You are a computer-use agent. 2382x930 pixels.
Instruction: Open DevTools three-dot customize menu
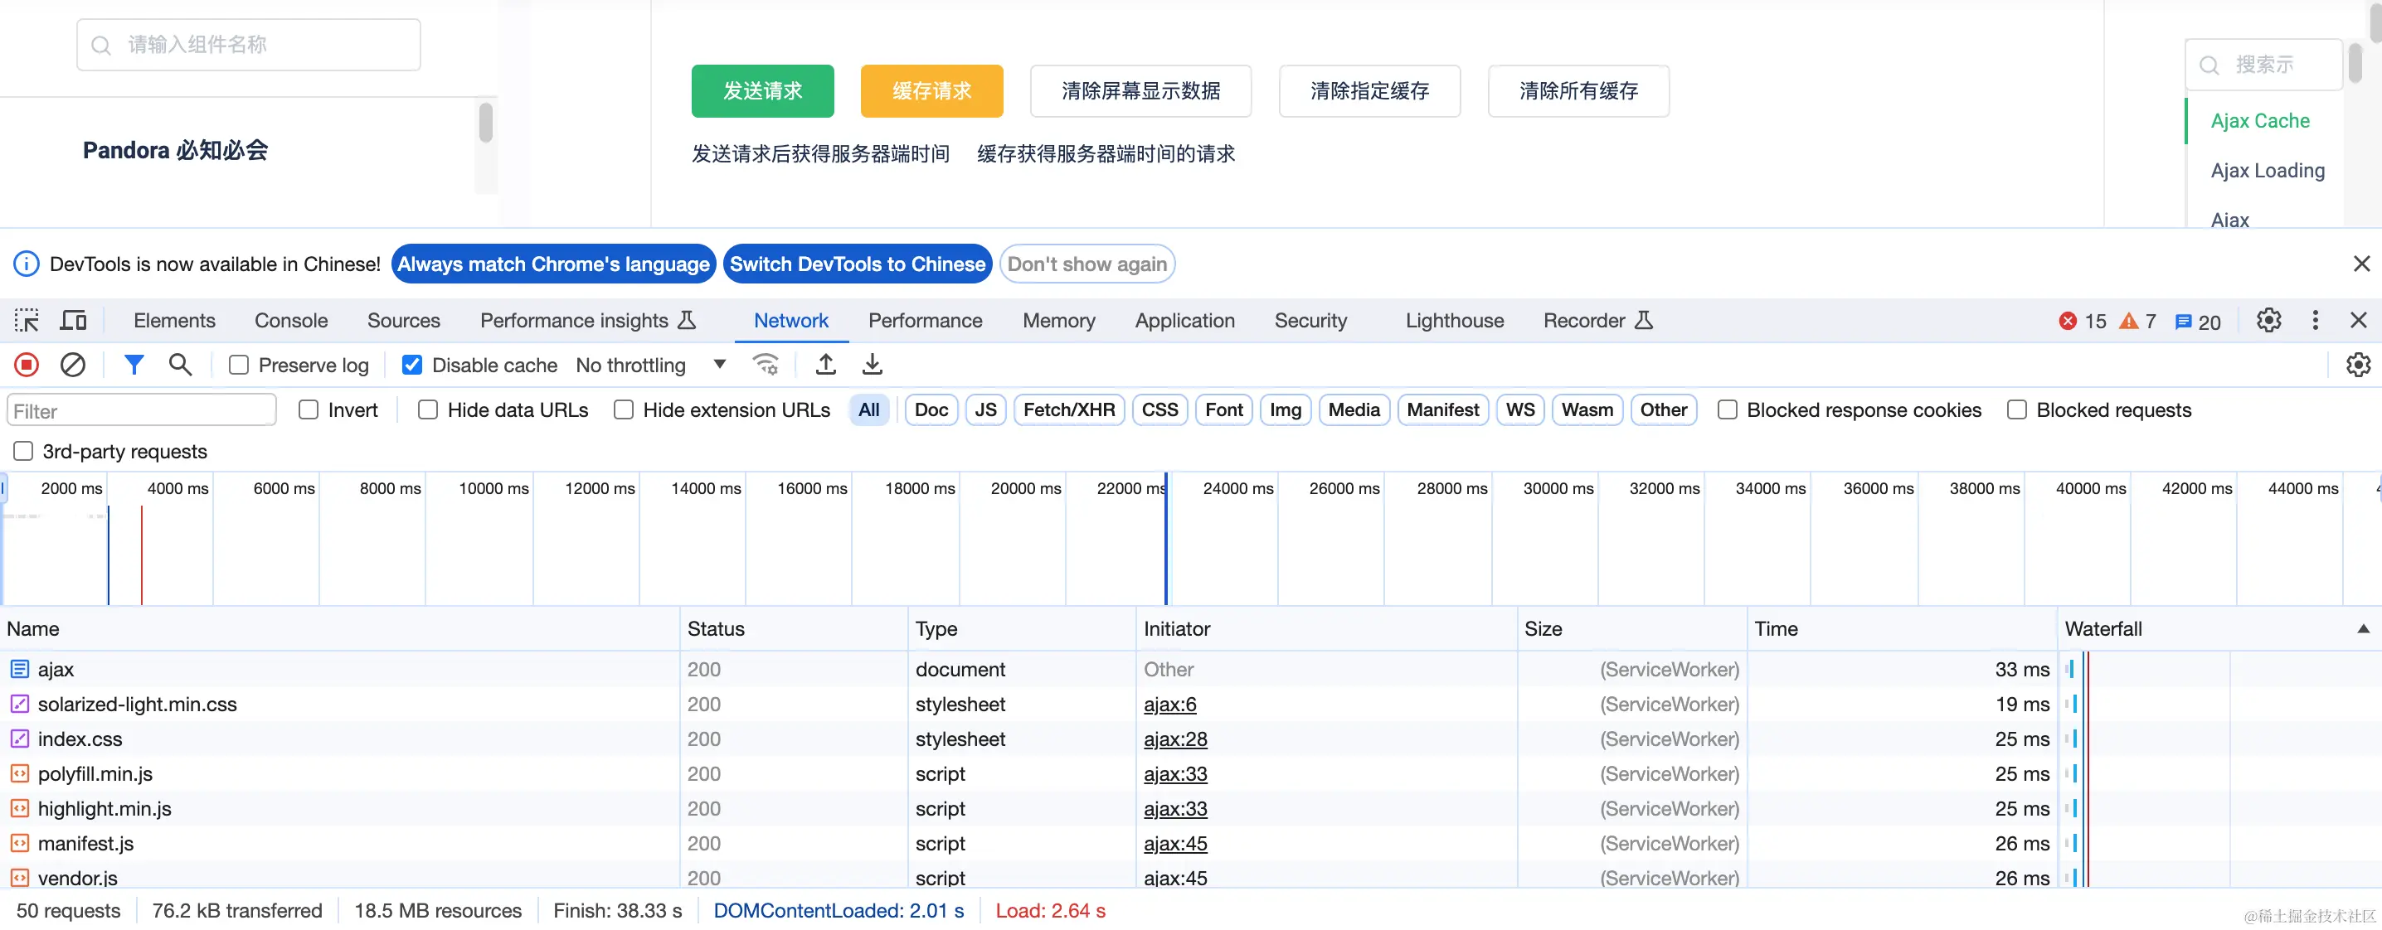pos(2315,321)
